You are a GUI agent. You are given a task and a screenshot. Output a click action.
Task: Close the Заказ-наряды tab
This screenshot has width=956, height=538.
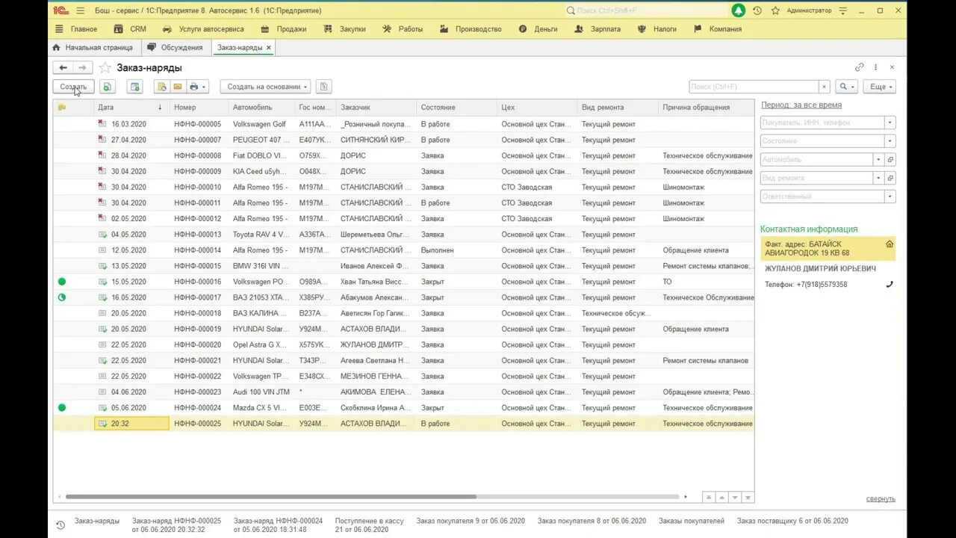pyautogui.click(x=269, y=48)
